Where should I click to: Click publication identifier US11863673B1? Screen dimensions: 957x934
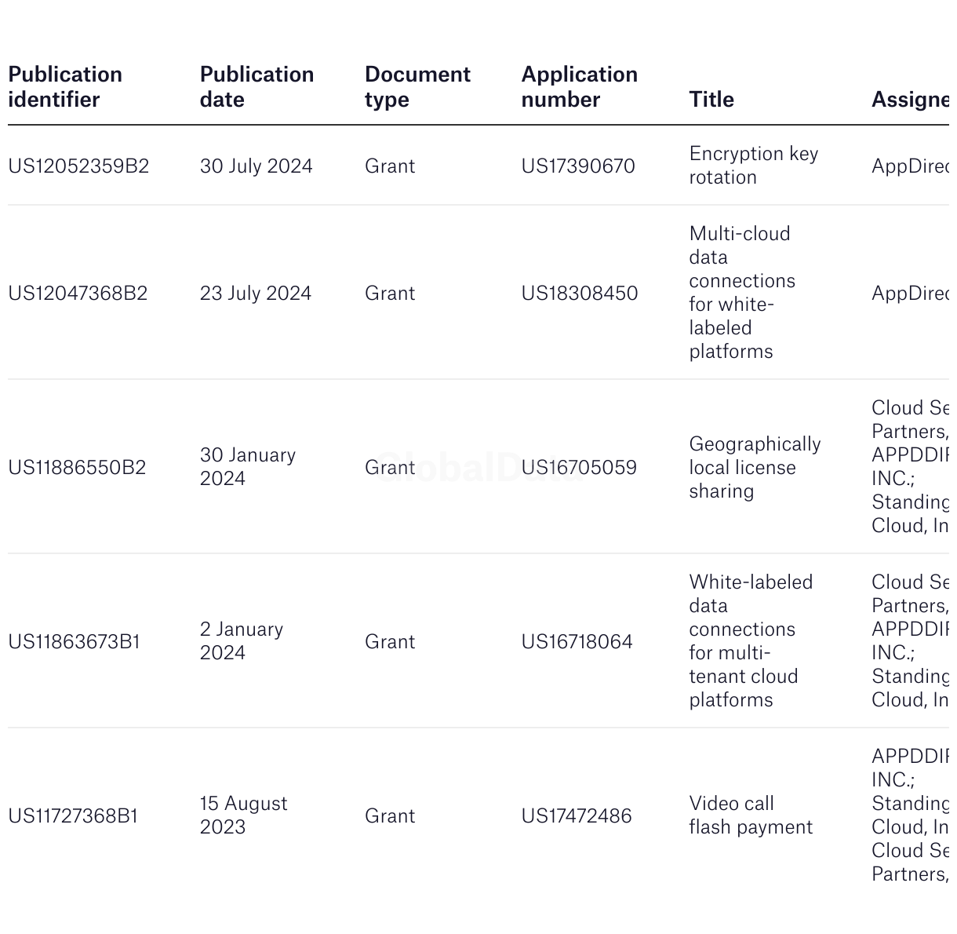click(x=74, y=642)
